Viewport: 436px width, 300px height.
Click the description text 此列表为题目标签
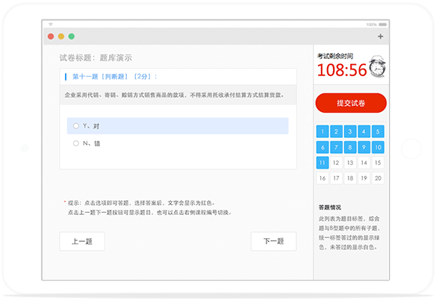tap(349, 233)
